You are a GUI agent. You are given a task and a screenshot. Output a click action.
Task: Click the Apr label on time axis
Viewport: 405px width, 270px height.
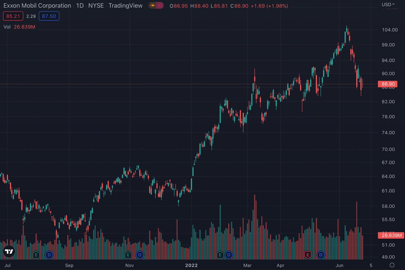(280, 265)
